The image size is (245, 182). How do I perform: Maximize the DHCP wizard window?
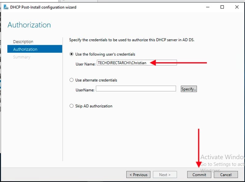click(x=222, y=7)
